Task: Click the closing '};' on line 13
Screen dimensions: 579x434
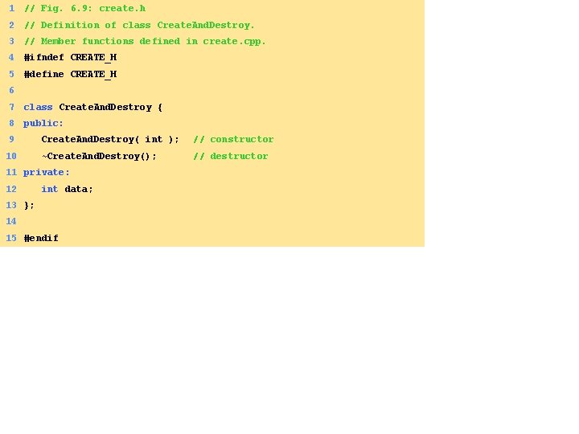Action: point(29,205)
